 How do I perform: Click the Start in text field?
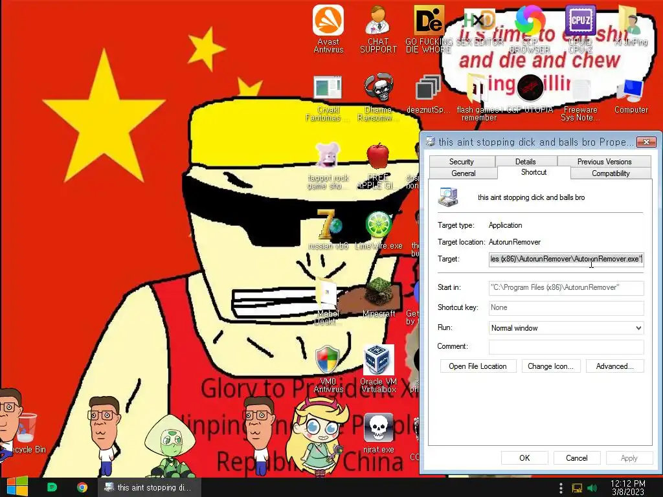click(566, 287)
